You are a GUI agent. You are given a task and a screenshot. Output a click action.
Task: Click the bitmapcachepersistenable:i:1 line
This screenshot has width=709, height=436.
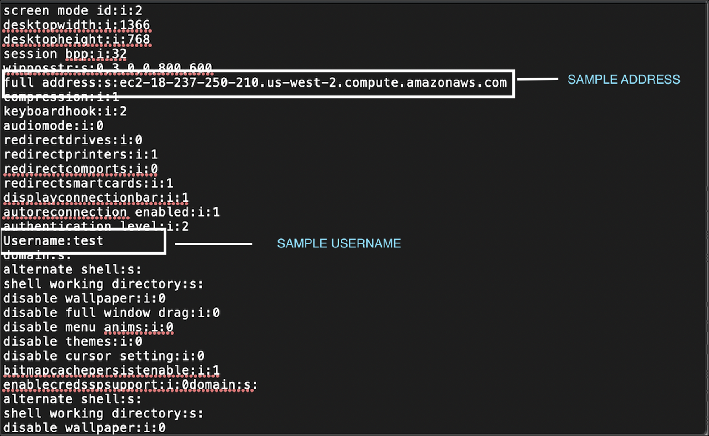pos(111,370)
